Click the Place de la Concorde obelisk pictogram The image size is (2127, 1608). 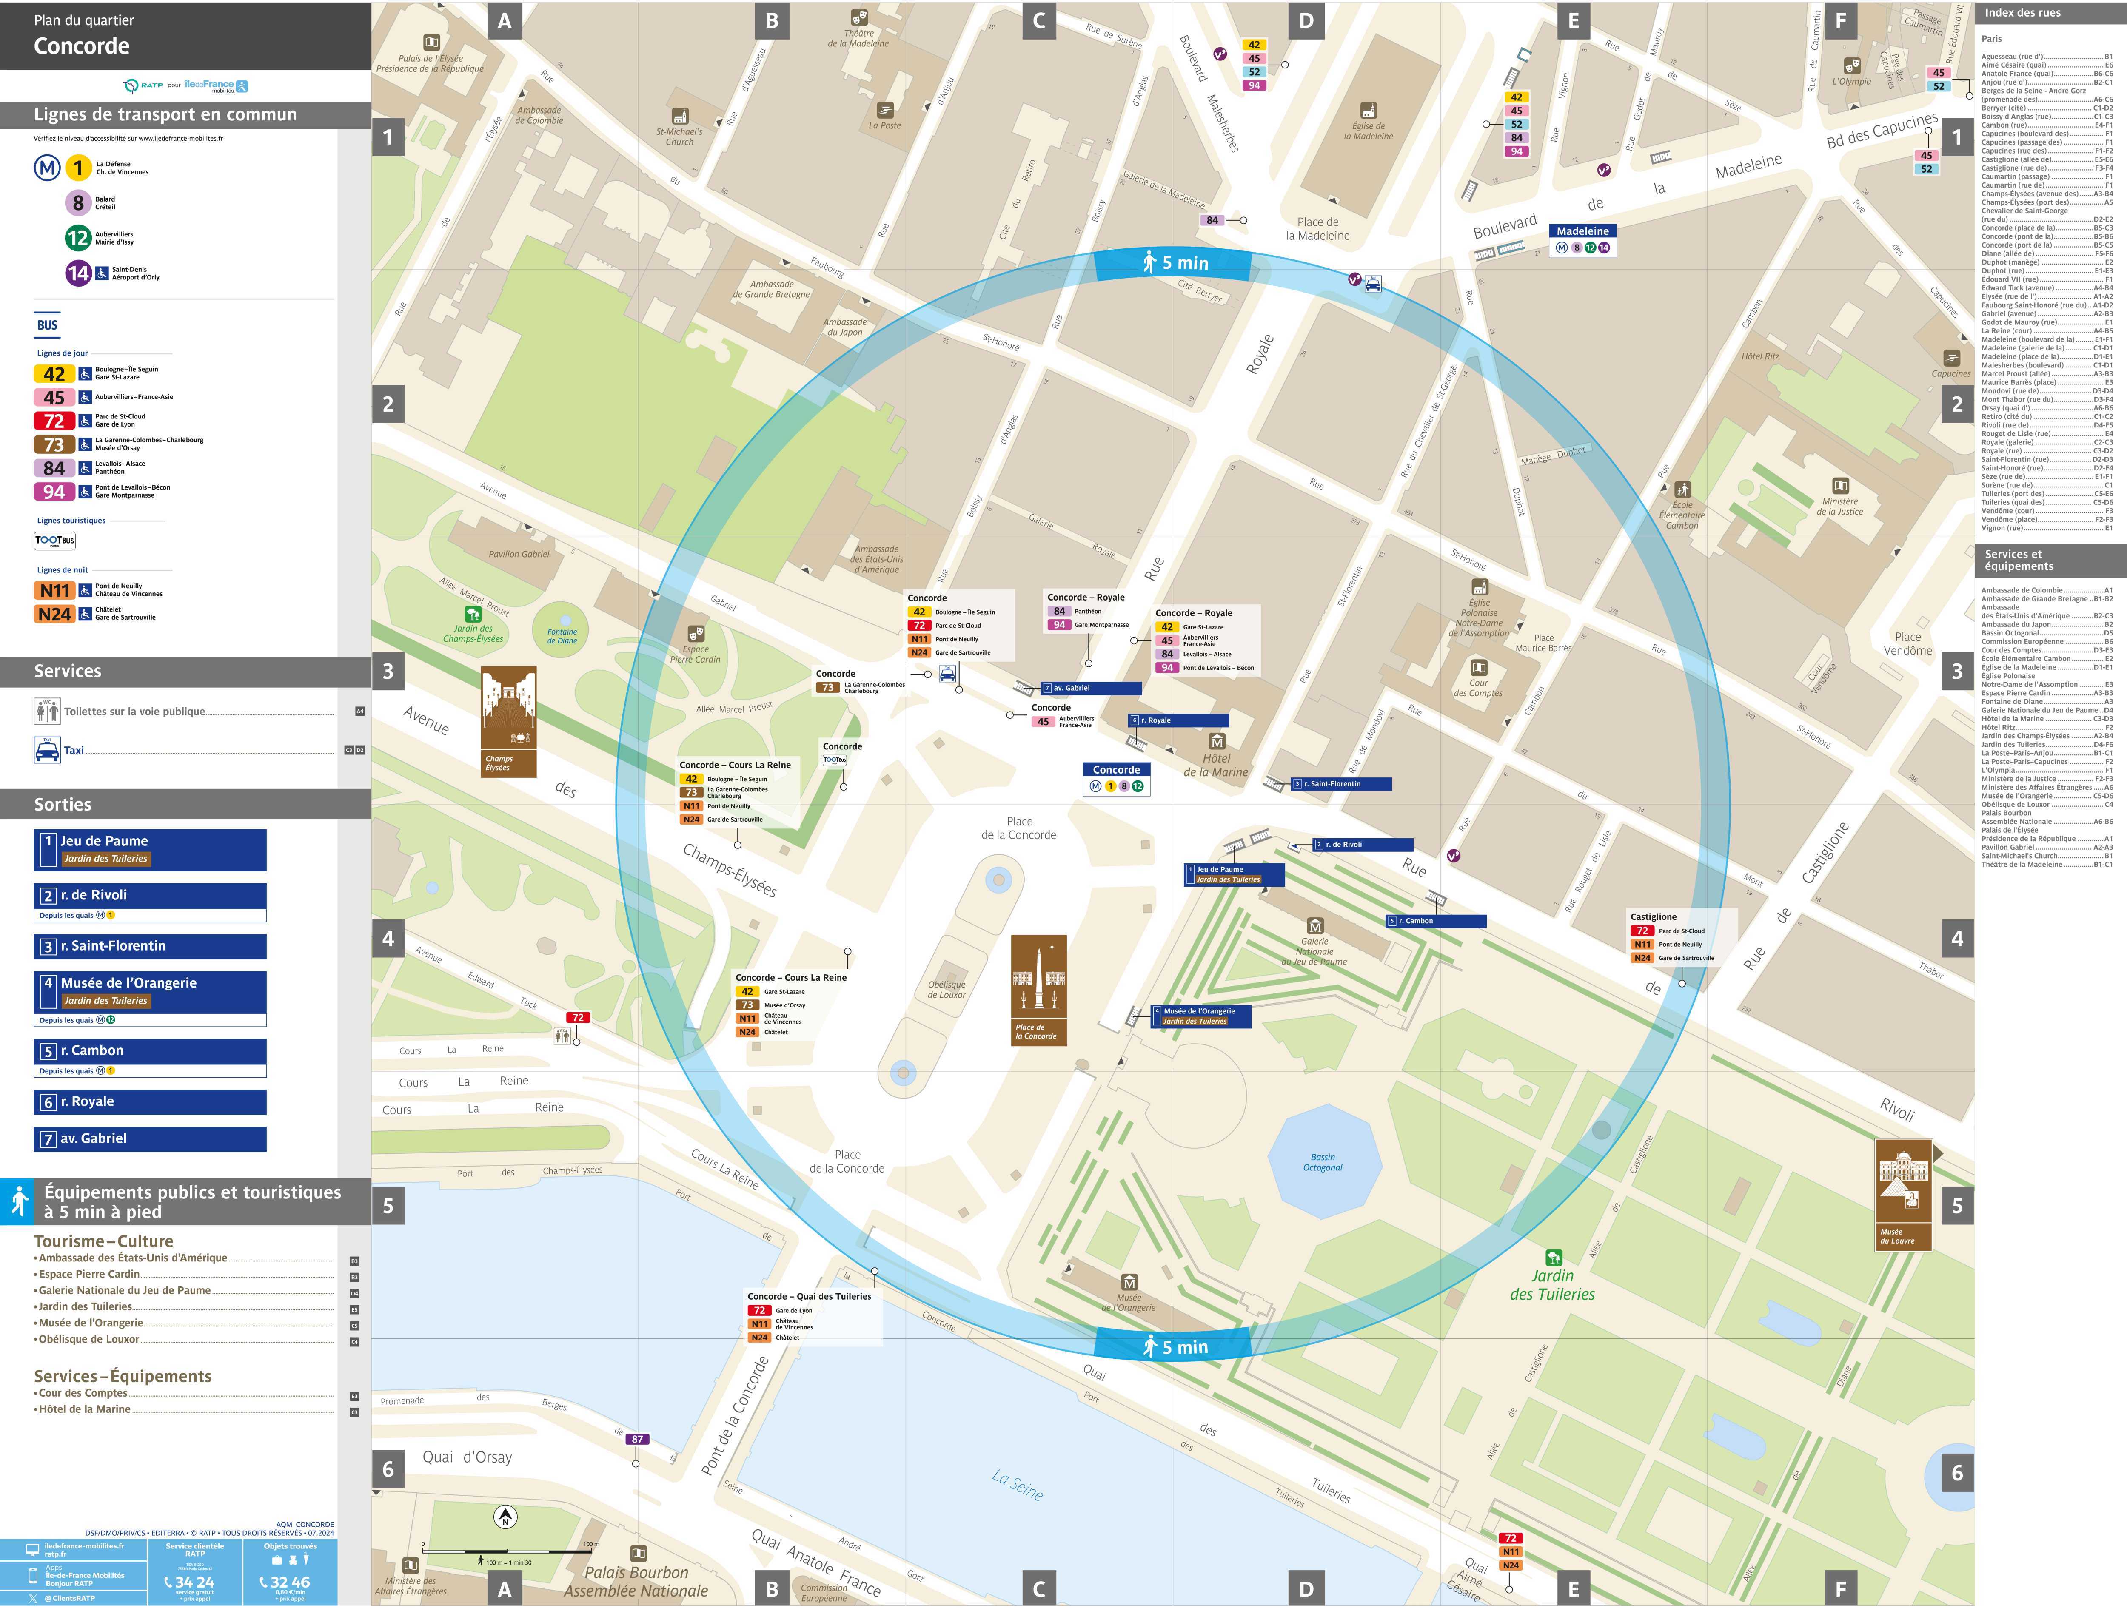tap(1038, 990)
